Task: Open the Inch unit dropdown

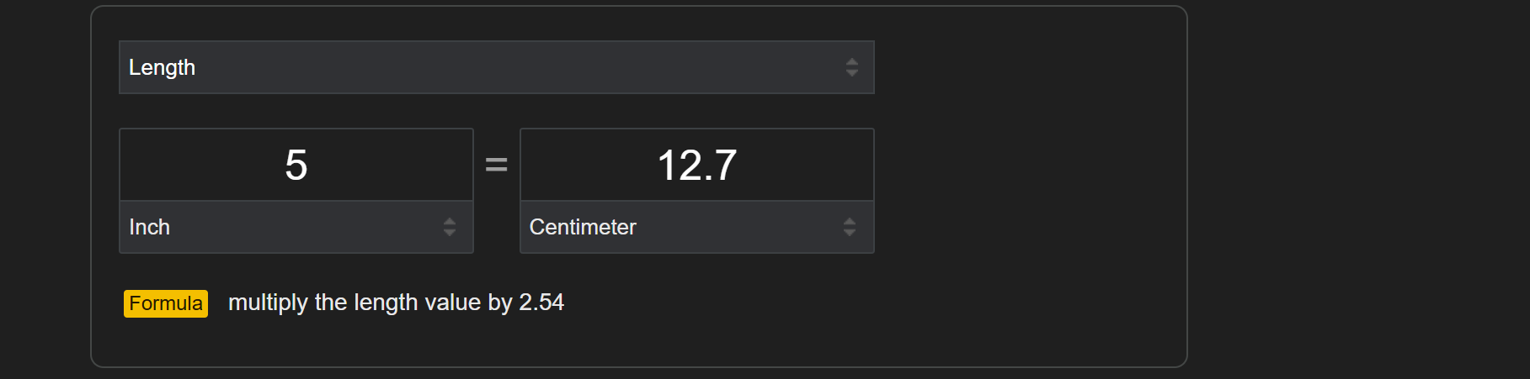Action: [x=296, y=227]
